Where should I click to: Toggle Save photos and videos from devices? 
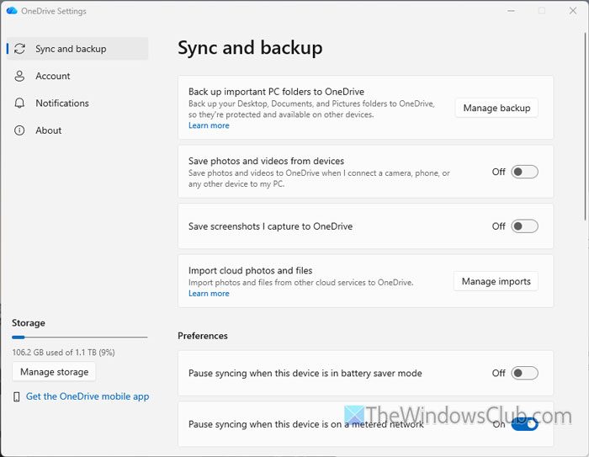tap(524, 172)
